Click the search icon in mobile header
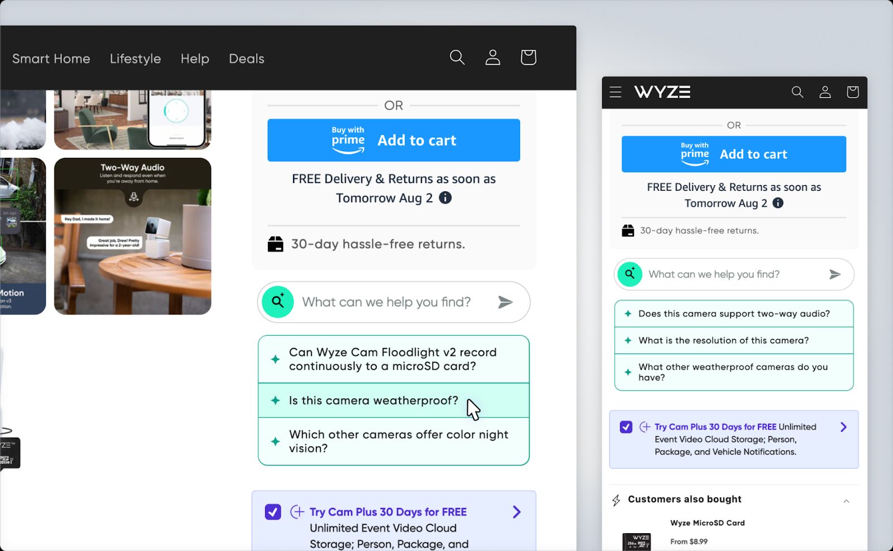Image resolution: width=893 pixels, height=551 pixels. coord(797,92)
